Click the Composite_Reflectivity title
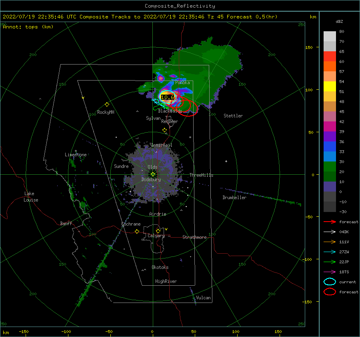360x337 pixels. [x=180, y=6]
